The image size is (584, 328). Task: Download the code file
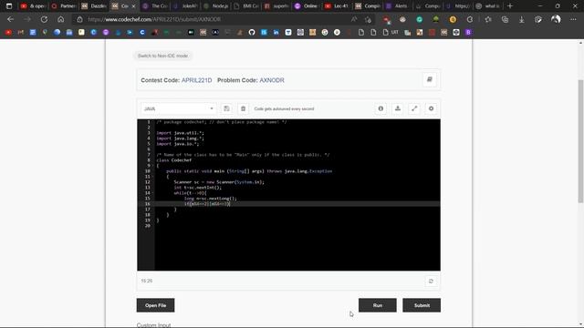[398, 108]
